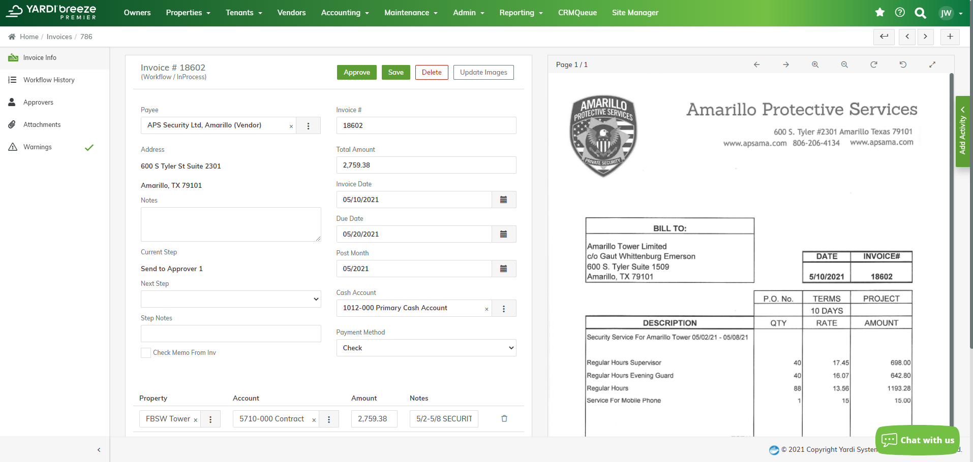The image size is (973, 462).
Task: Clear the APS Security Ltd payee selection
Action: (291, 126)
